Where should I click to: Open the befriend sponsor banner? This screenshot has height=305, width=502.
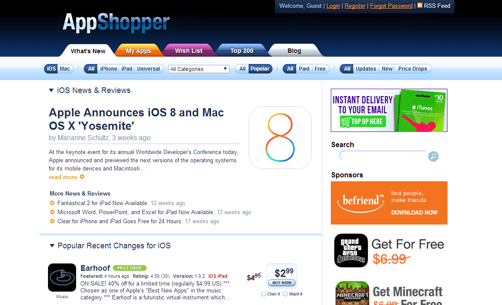pyautogui.click(x=389, y=203)
